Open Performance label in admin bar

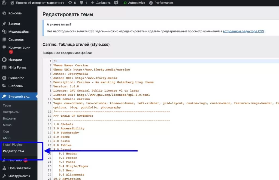point(164,3)
